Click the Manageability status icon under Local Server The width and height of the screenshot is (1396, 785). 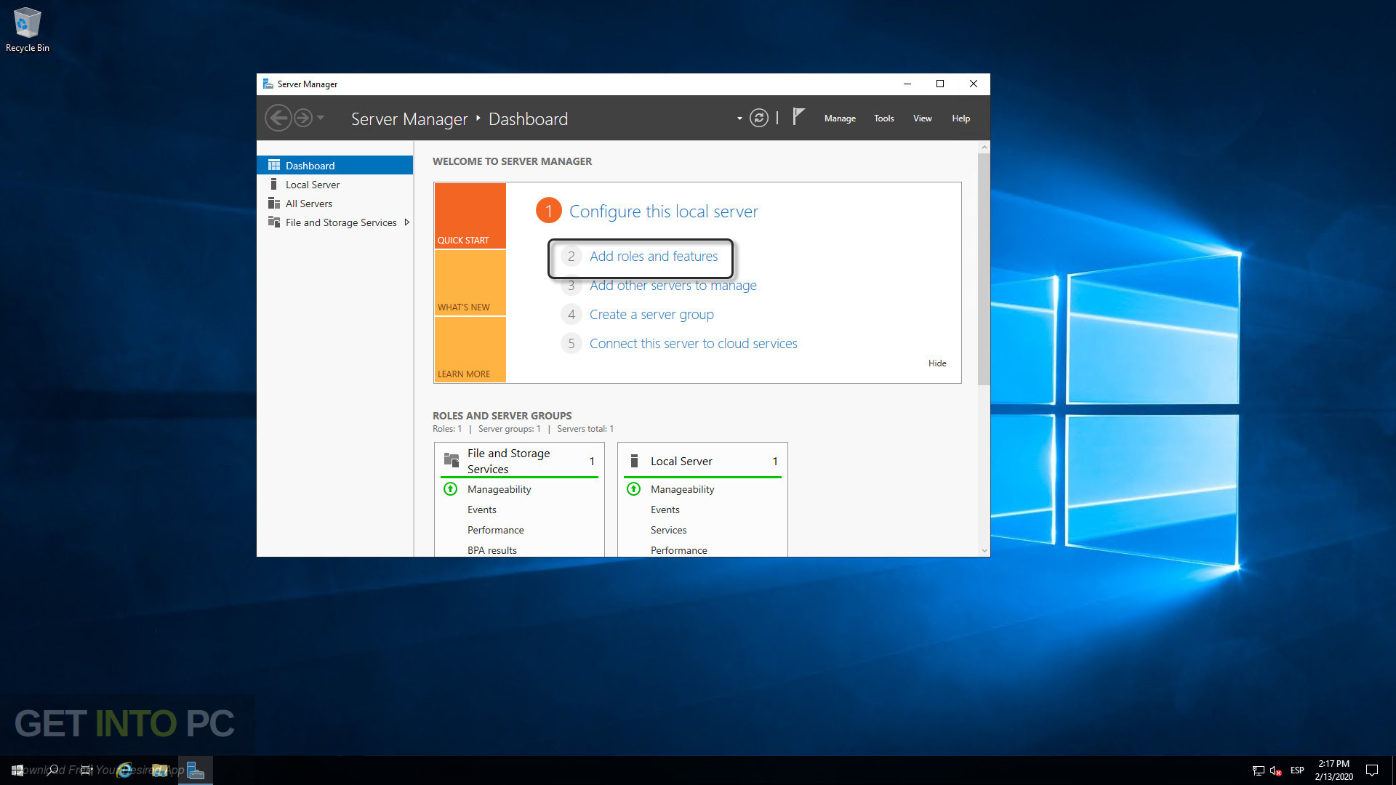(x=633, y=489)
